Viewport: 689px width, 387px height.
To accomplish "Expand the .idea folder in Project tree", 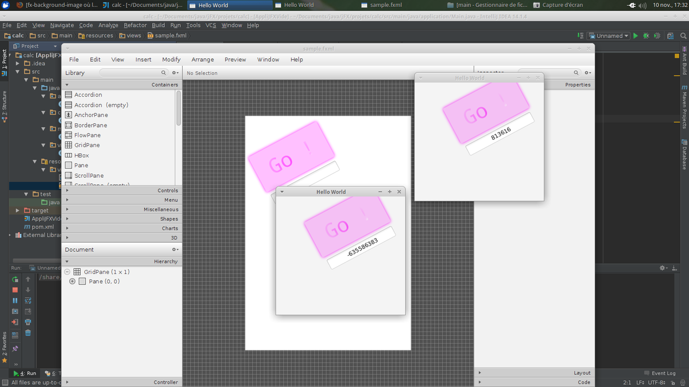I will [x=18, y=64].
